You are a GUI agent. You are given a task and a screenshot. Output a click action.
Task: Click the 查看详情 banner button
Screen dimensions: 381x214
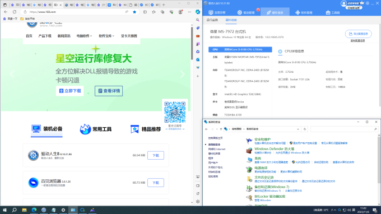(x=109, y=91)
